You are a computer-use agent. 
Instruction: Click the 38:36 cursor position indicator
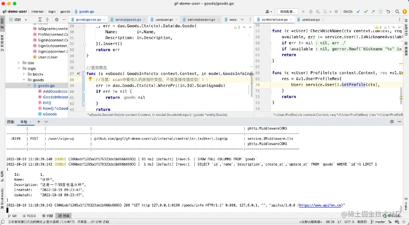pyautogui.click(x=330, y=222)
